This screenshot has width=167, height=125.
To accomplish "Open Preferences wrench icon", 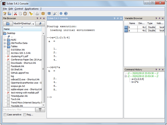I will pos(55,14).
